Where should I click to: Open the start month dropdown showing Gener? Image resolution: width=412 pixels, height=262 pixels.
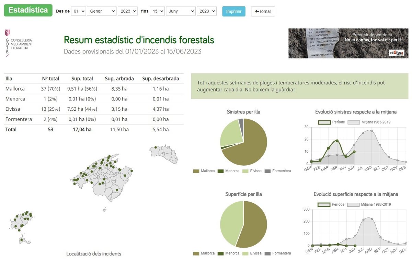click(102, 11)
